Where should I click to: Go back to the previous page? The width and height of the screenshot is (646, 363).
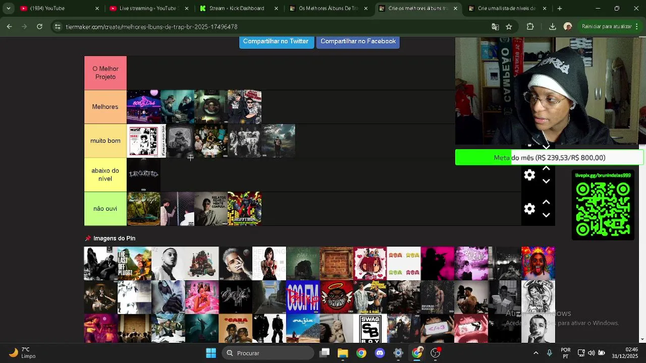coord(9,27)
